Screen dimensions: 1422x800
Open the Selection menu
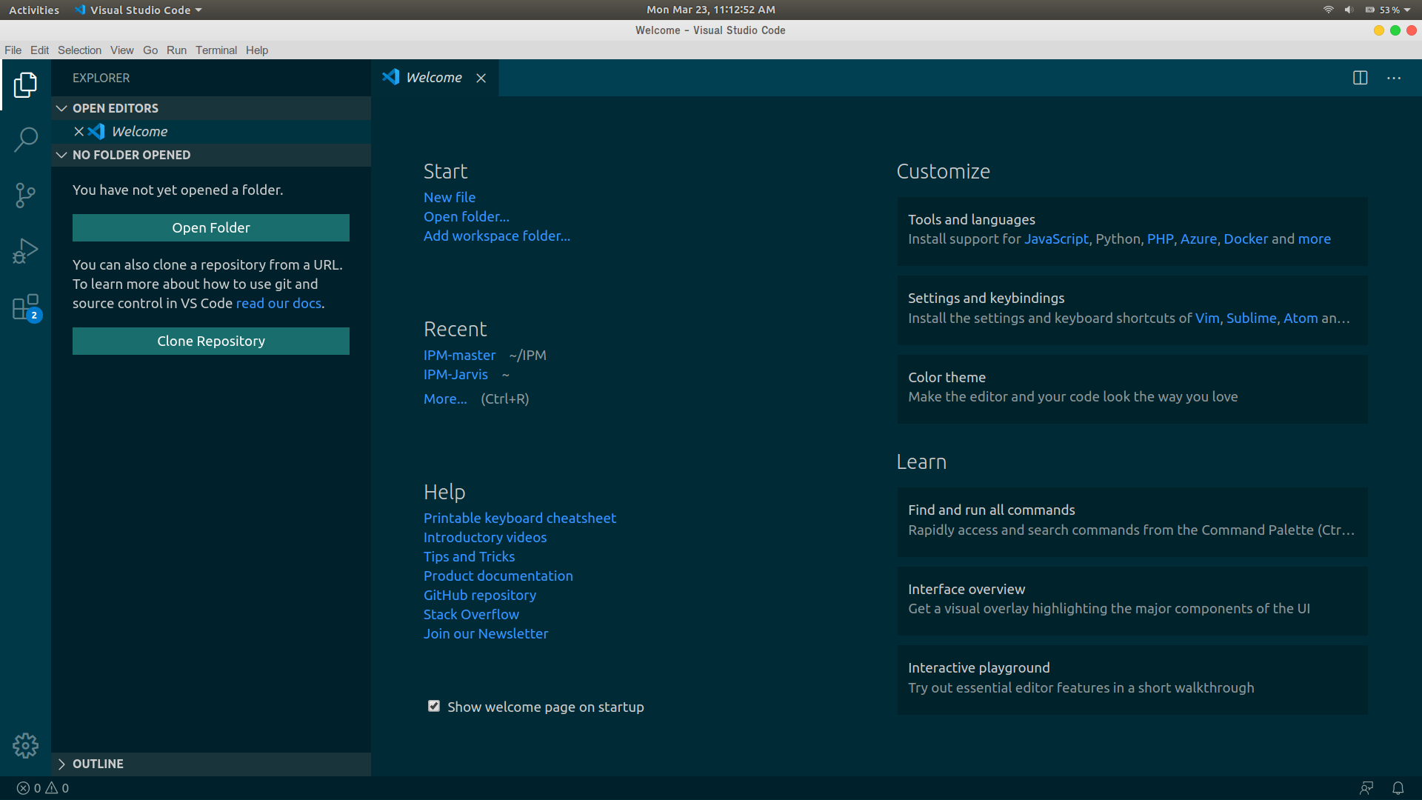[x=79, y=50]
